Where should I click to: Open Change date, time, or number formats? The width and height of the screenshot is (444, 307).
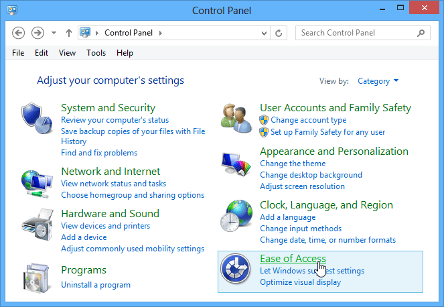328,240
